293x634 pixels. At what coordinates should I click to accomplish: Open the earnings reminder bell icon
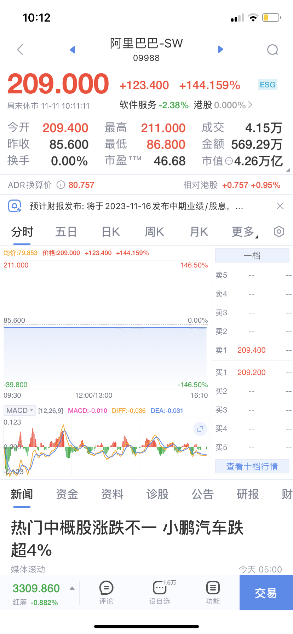(15, 206)
